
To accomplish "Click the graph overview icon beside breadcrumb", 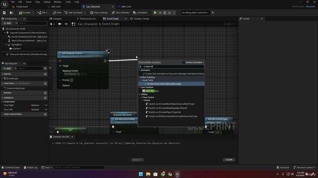I will pos(74,24).
